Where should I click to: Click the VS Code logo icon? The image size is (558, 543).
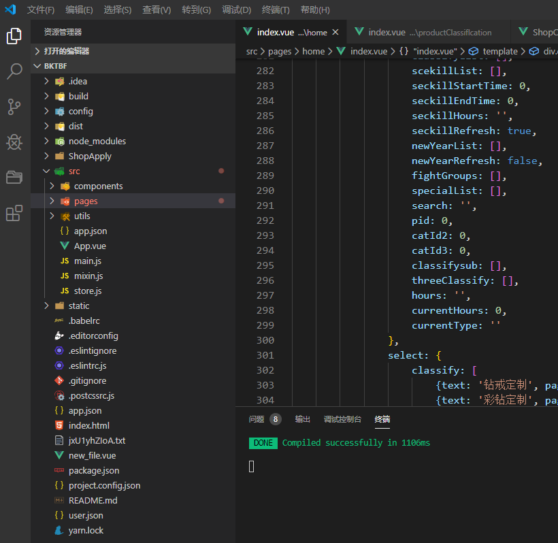tap(10, 10)
